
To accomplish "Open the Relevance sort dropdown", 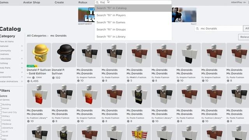I will pyautogui.click(x=244, y=37).
